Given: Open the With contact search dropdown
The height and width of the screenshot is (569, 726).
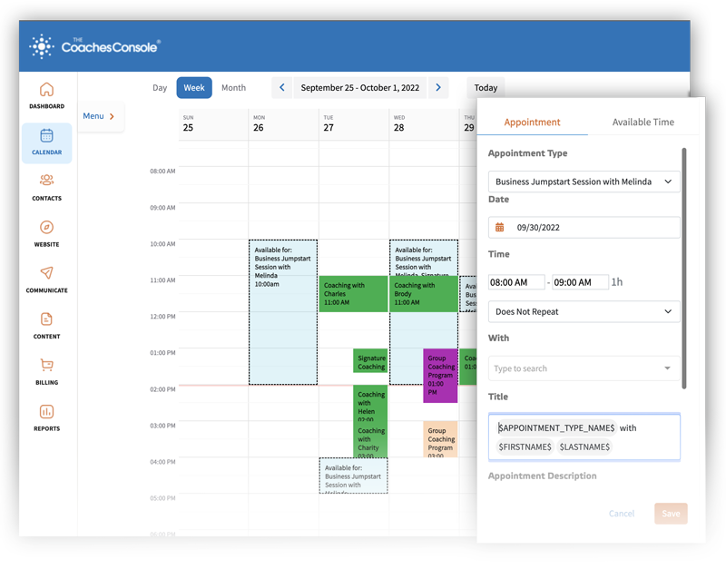Looking at the screenshot, I should pyautogui.click(x=584, y=368).
